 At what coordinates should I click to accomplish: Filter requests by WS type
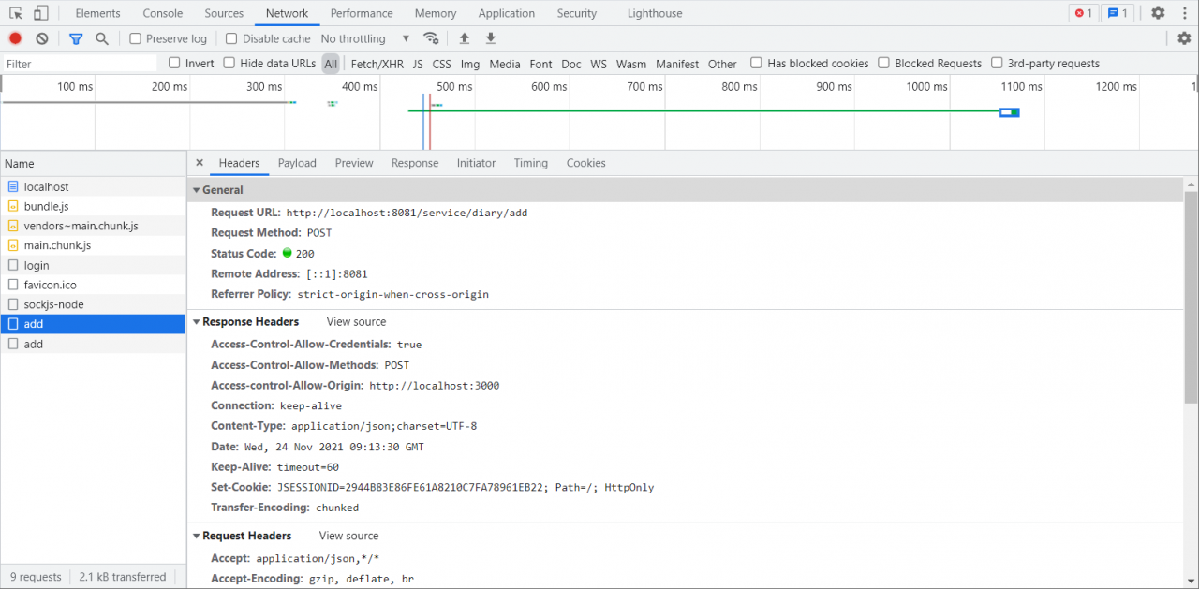pos(599,64)
